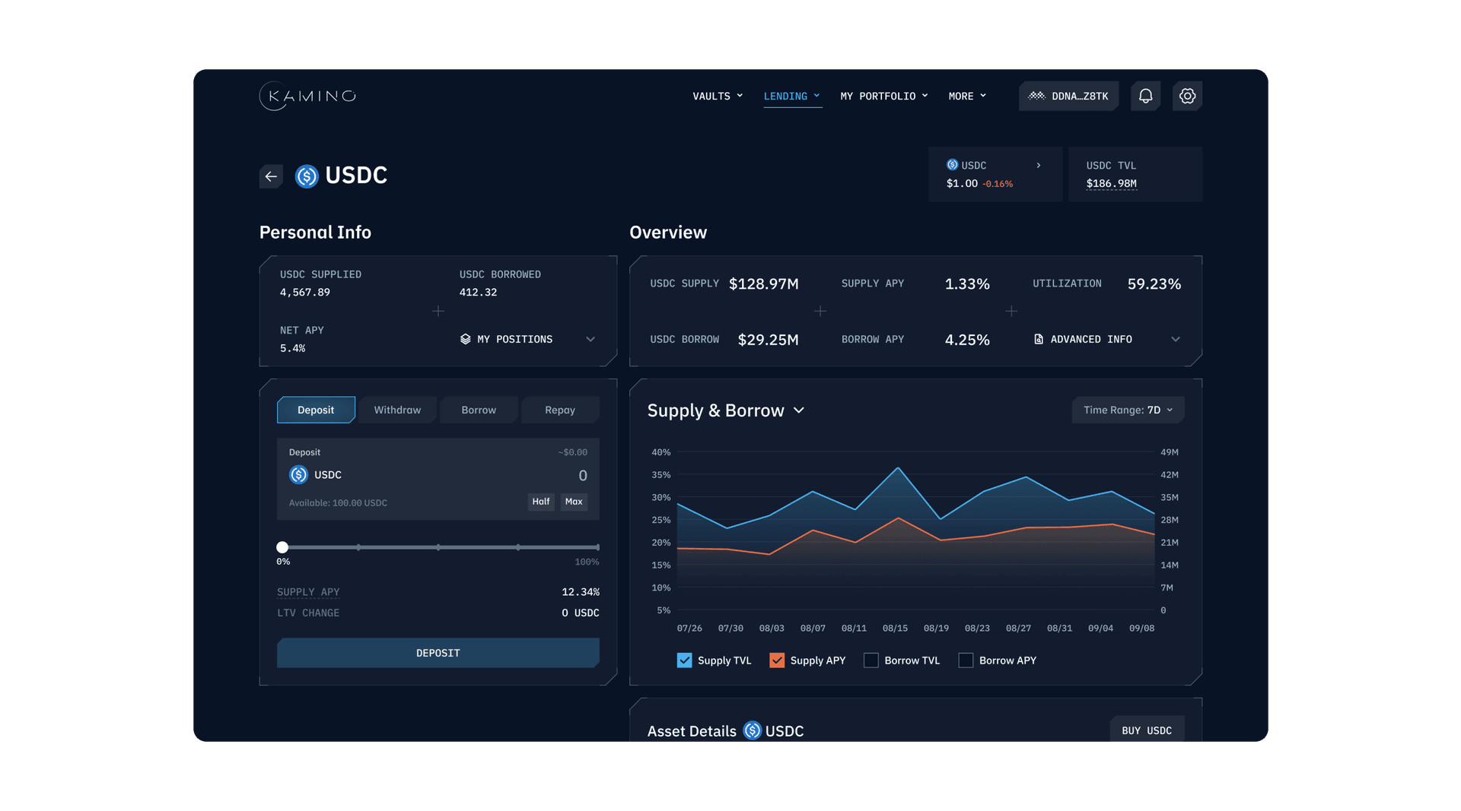Click document icon beside Advanced Info
1461x811 pixels.
pos(1039,339)
